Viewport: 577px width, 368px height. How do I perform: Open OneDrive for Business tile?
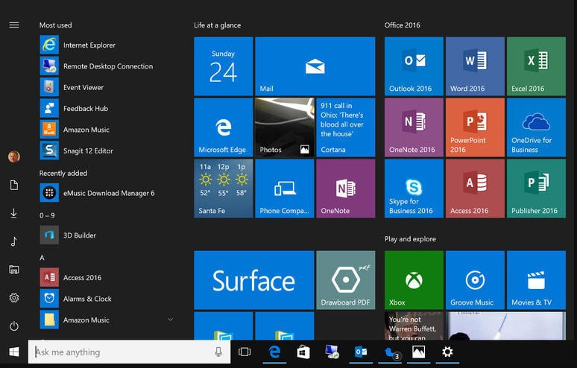click(536, 127)
